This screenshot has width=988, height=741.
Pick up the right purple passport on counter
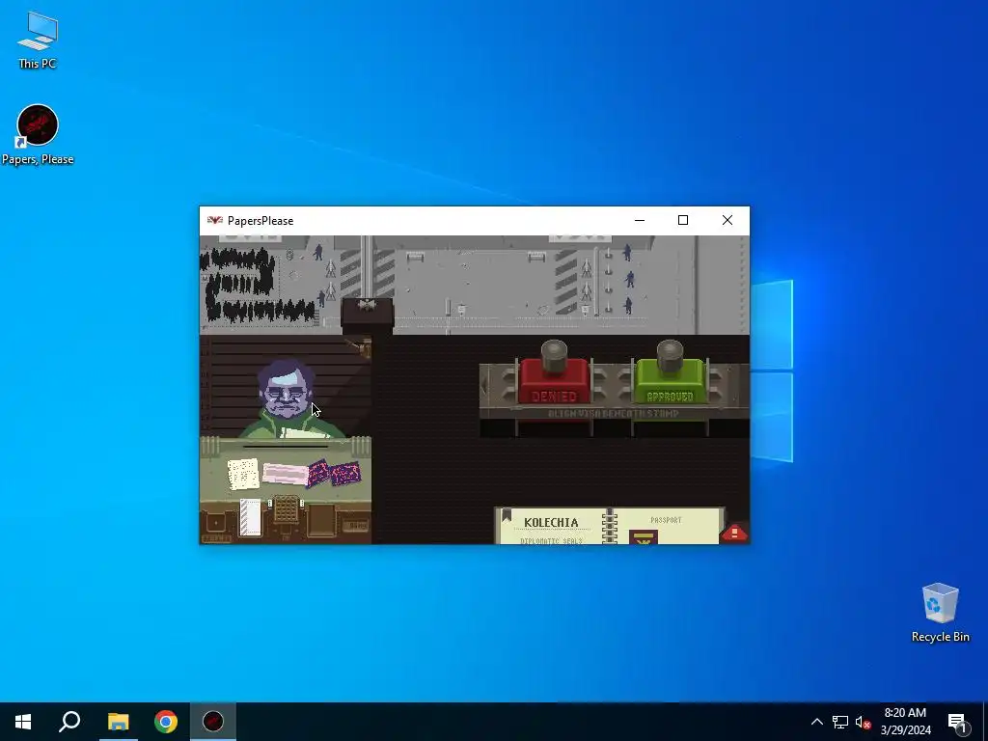pyautogui.click(x=346, y=473)
